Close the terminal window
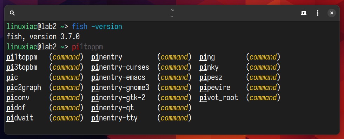The image size is (344, 139). pyautogui.click(x=331, y=13)
